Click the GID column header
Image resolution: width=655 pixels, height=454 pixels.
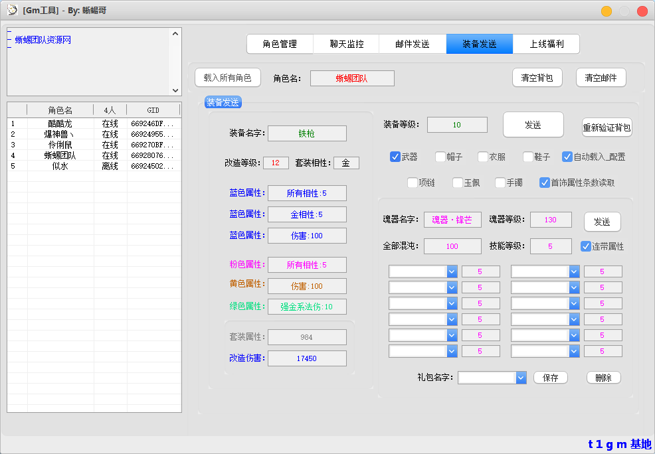click(x=153, y=110)
